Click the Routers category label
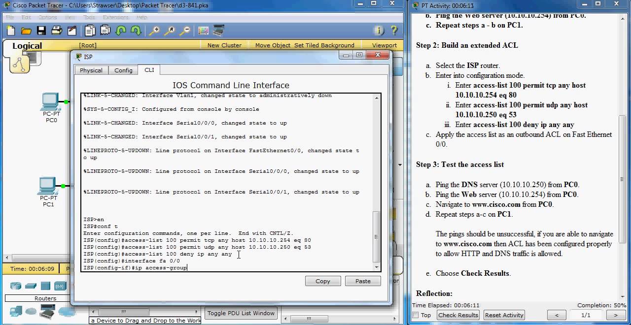 click(45, 298)
